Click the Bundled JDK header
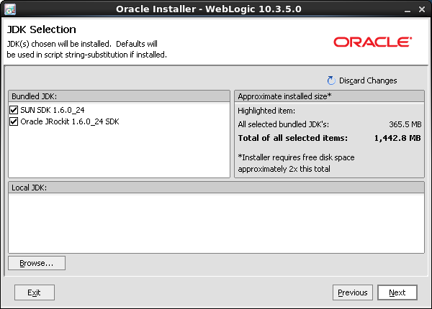Image resolution: width=432 pixels, height=309 pixels. click(119, 96)
